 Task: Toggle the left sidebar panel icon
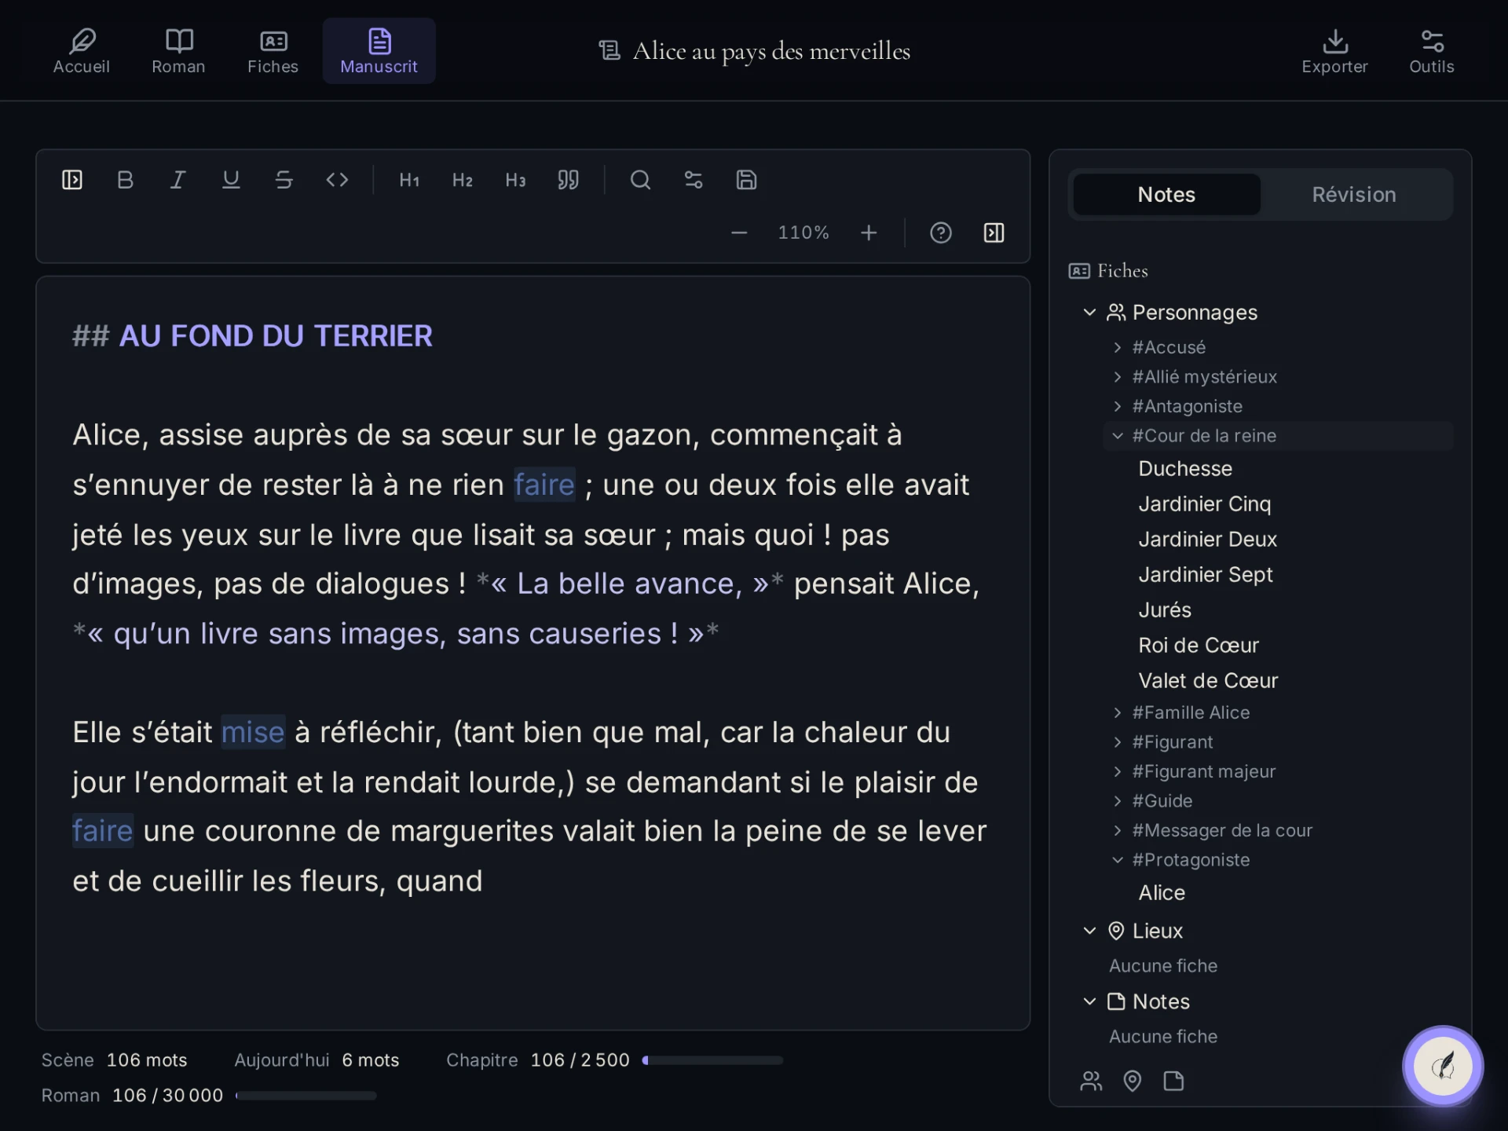(x=71, y=180)
